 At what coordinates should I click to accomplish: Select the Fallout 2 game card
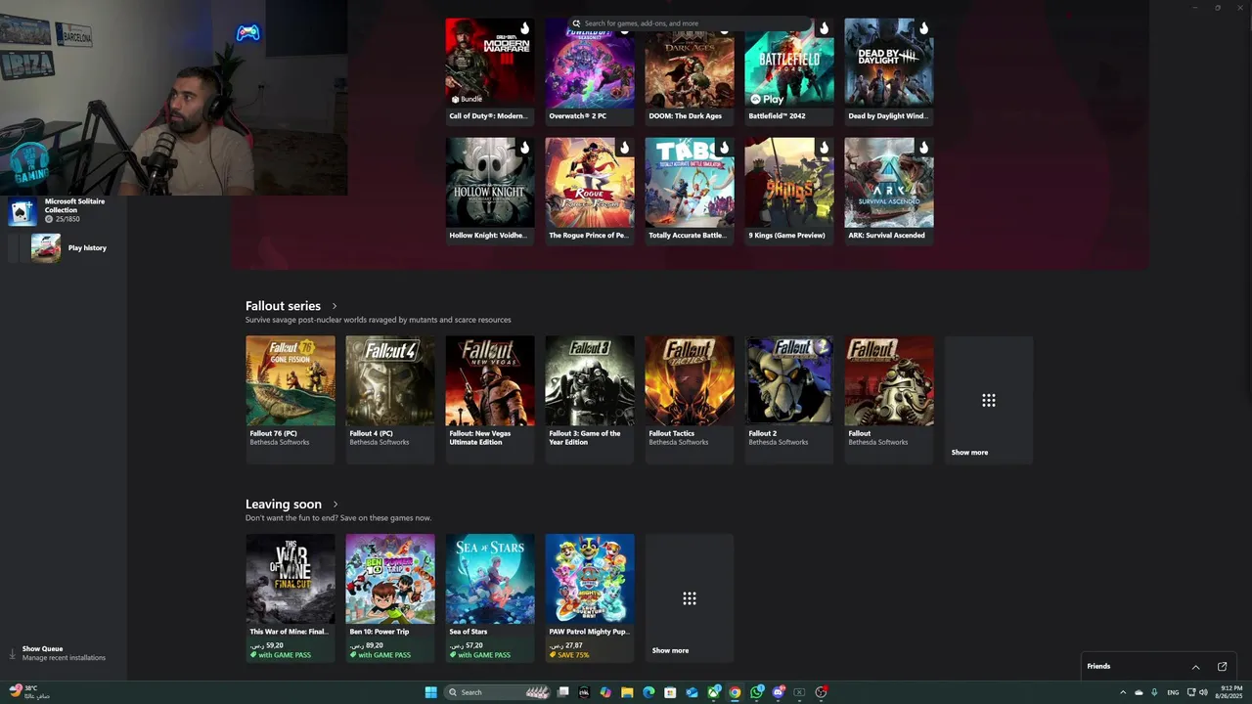(x=789, y=399)
